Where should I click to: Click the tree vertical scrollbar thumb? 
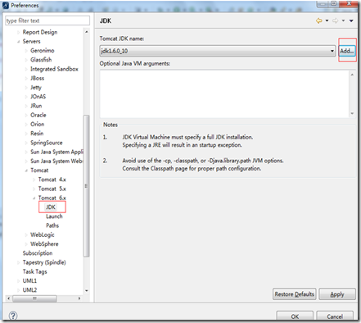(87, 186)
